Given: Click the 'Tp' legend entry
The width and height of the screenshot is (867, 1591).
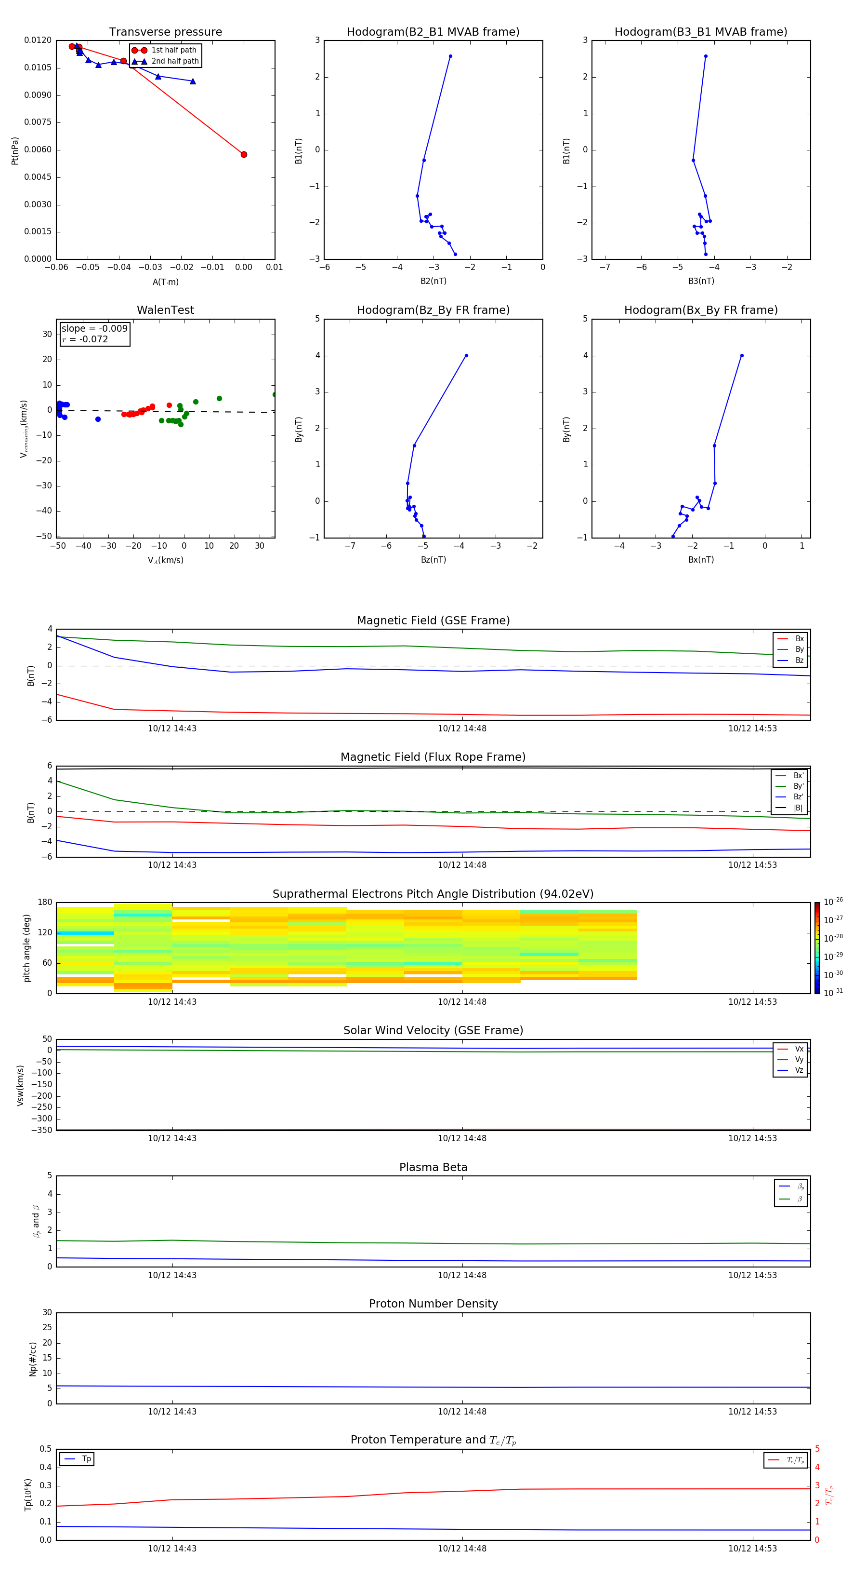Looking at the screenshot, I should [77, 1459].
